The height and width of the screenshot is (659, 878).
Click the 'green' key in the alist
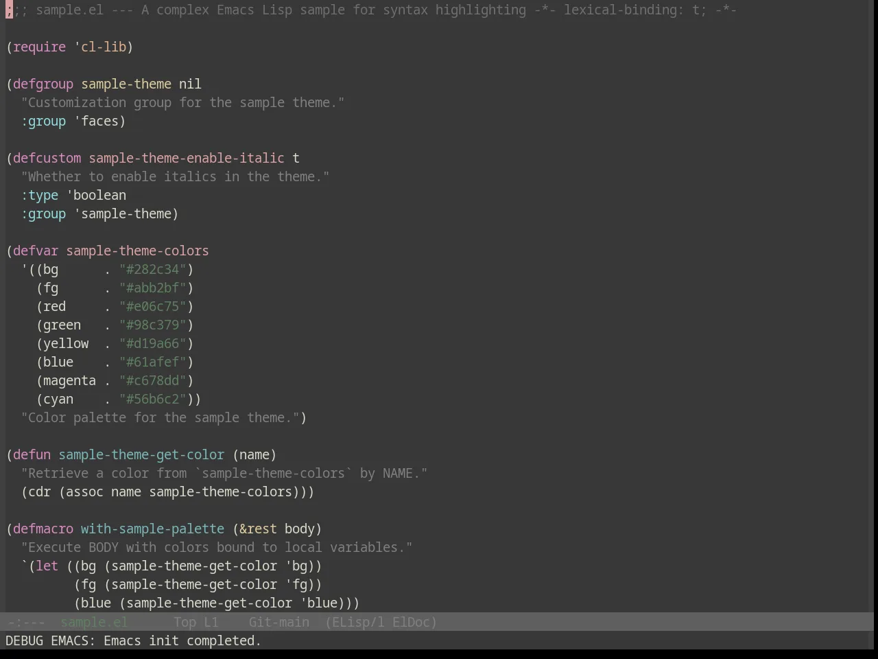click(62, 325)
